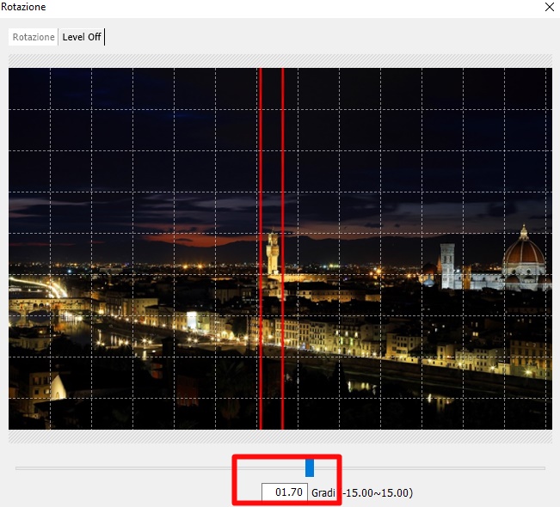Click the hatched strip below the preview
The height and width of the screenshot is (507, 560).
coord(280,437)
